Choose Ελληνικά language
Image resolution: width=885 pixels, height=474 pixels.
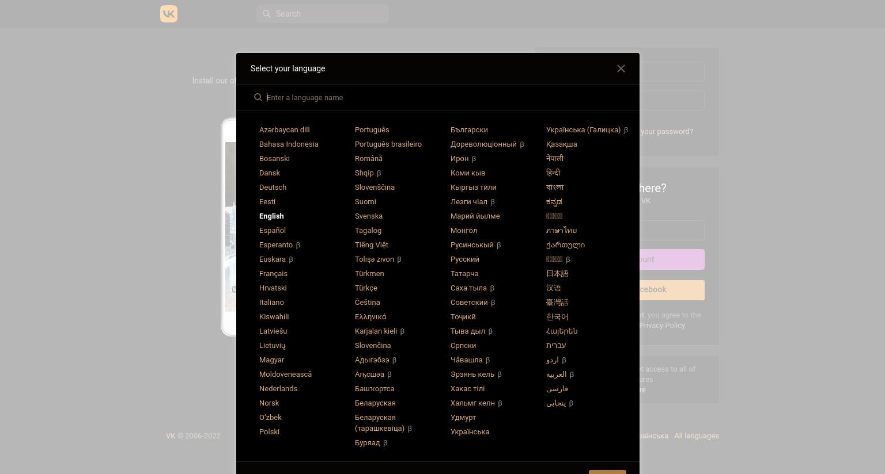tap(370, 317)
